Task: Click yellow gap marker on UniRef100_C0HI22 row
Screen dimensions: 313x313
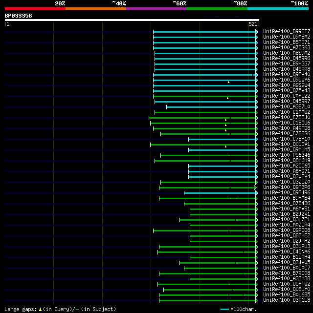Action: 227,98
